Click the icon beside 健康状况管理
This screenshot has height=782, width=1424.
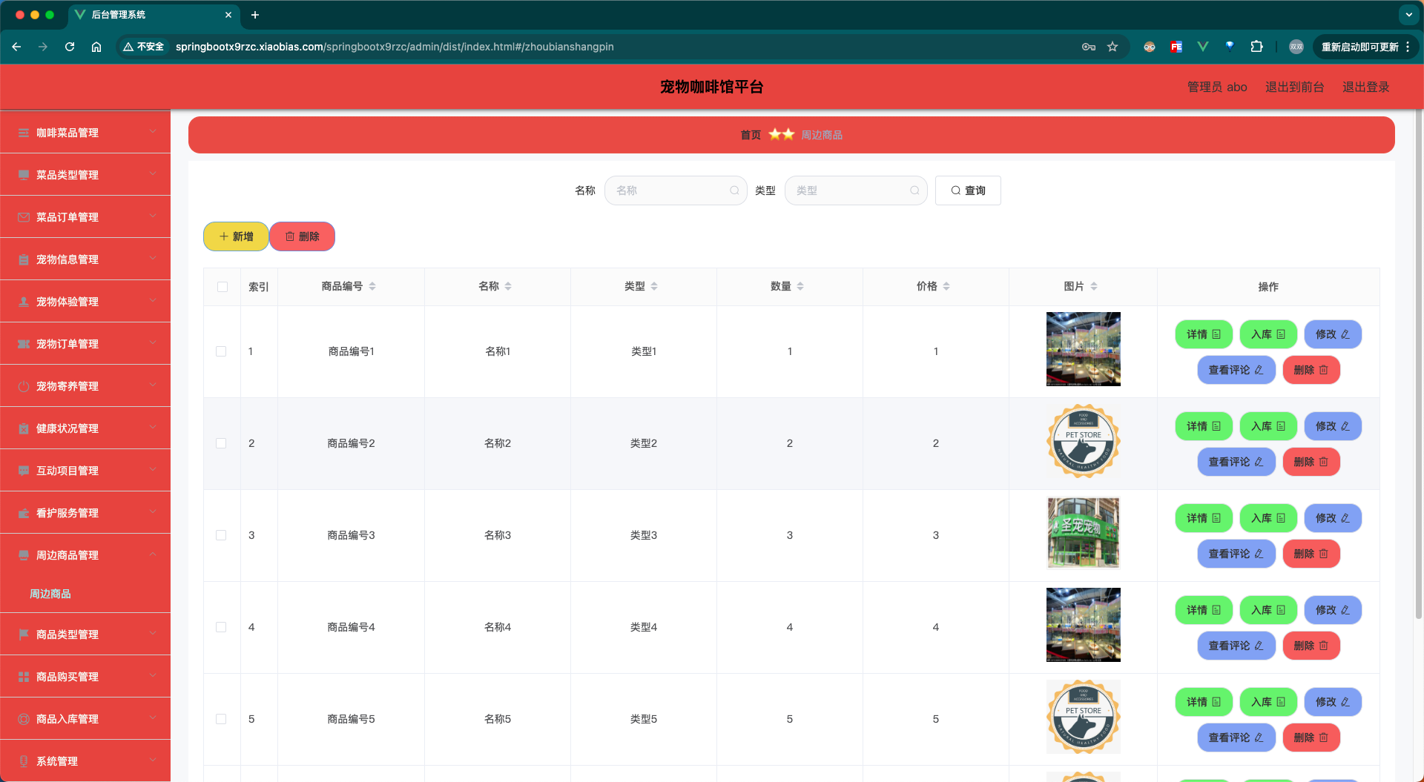[24, 428]
